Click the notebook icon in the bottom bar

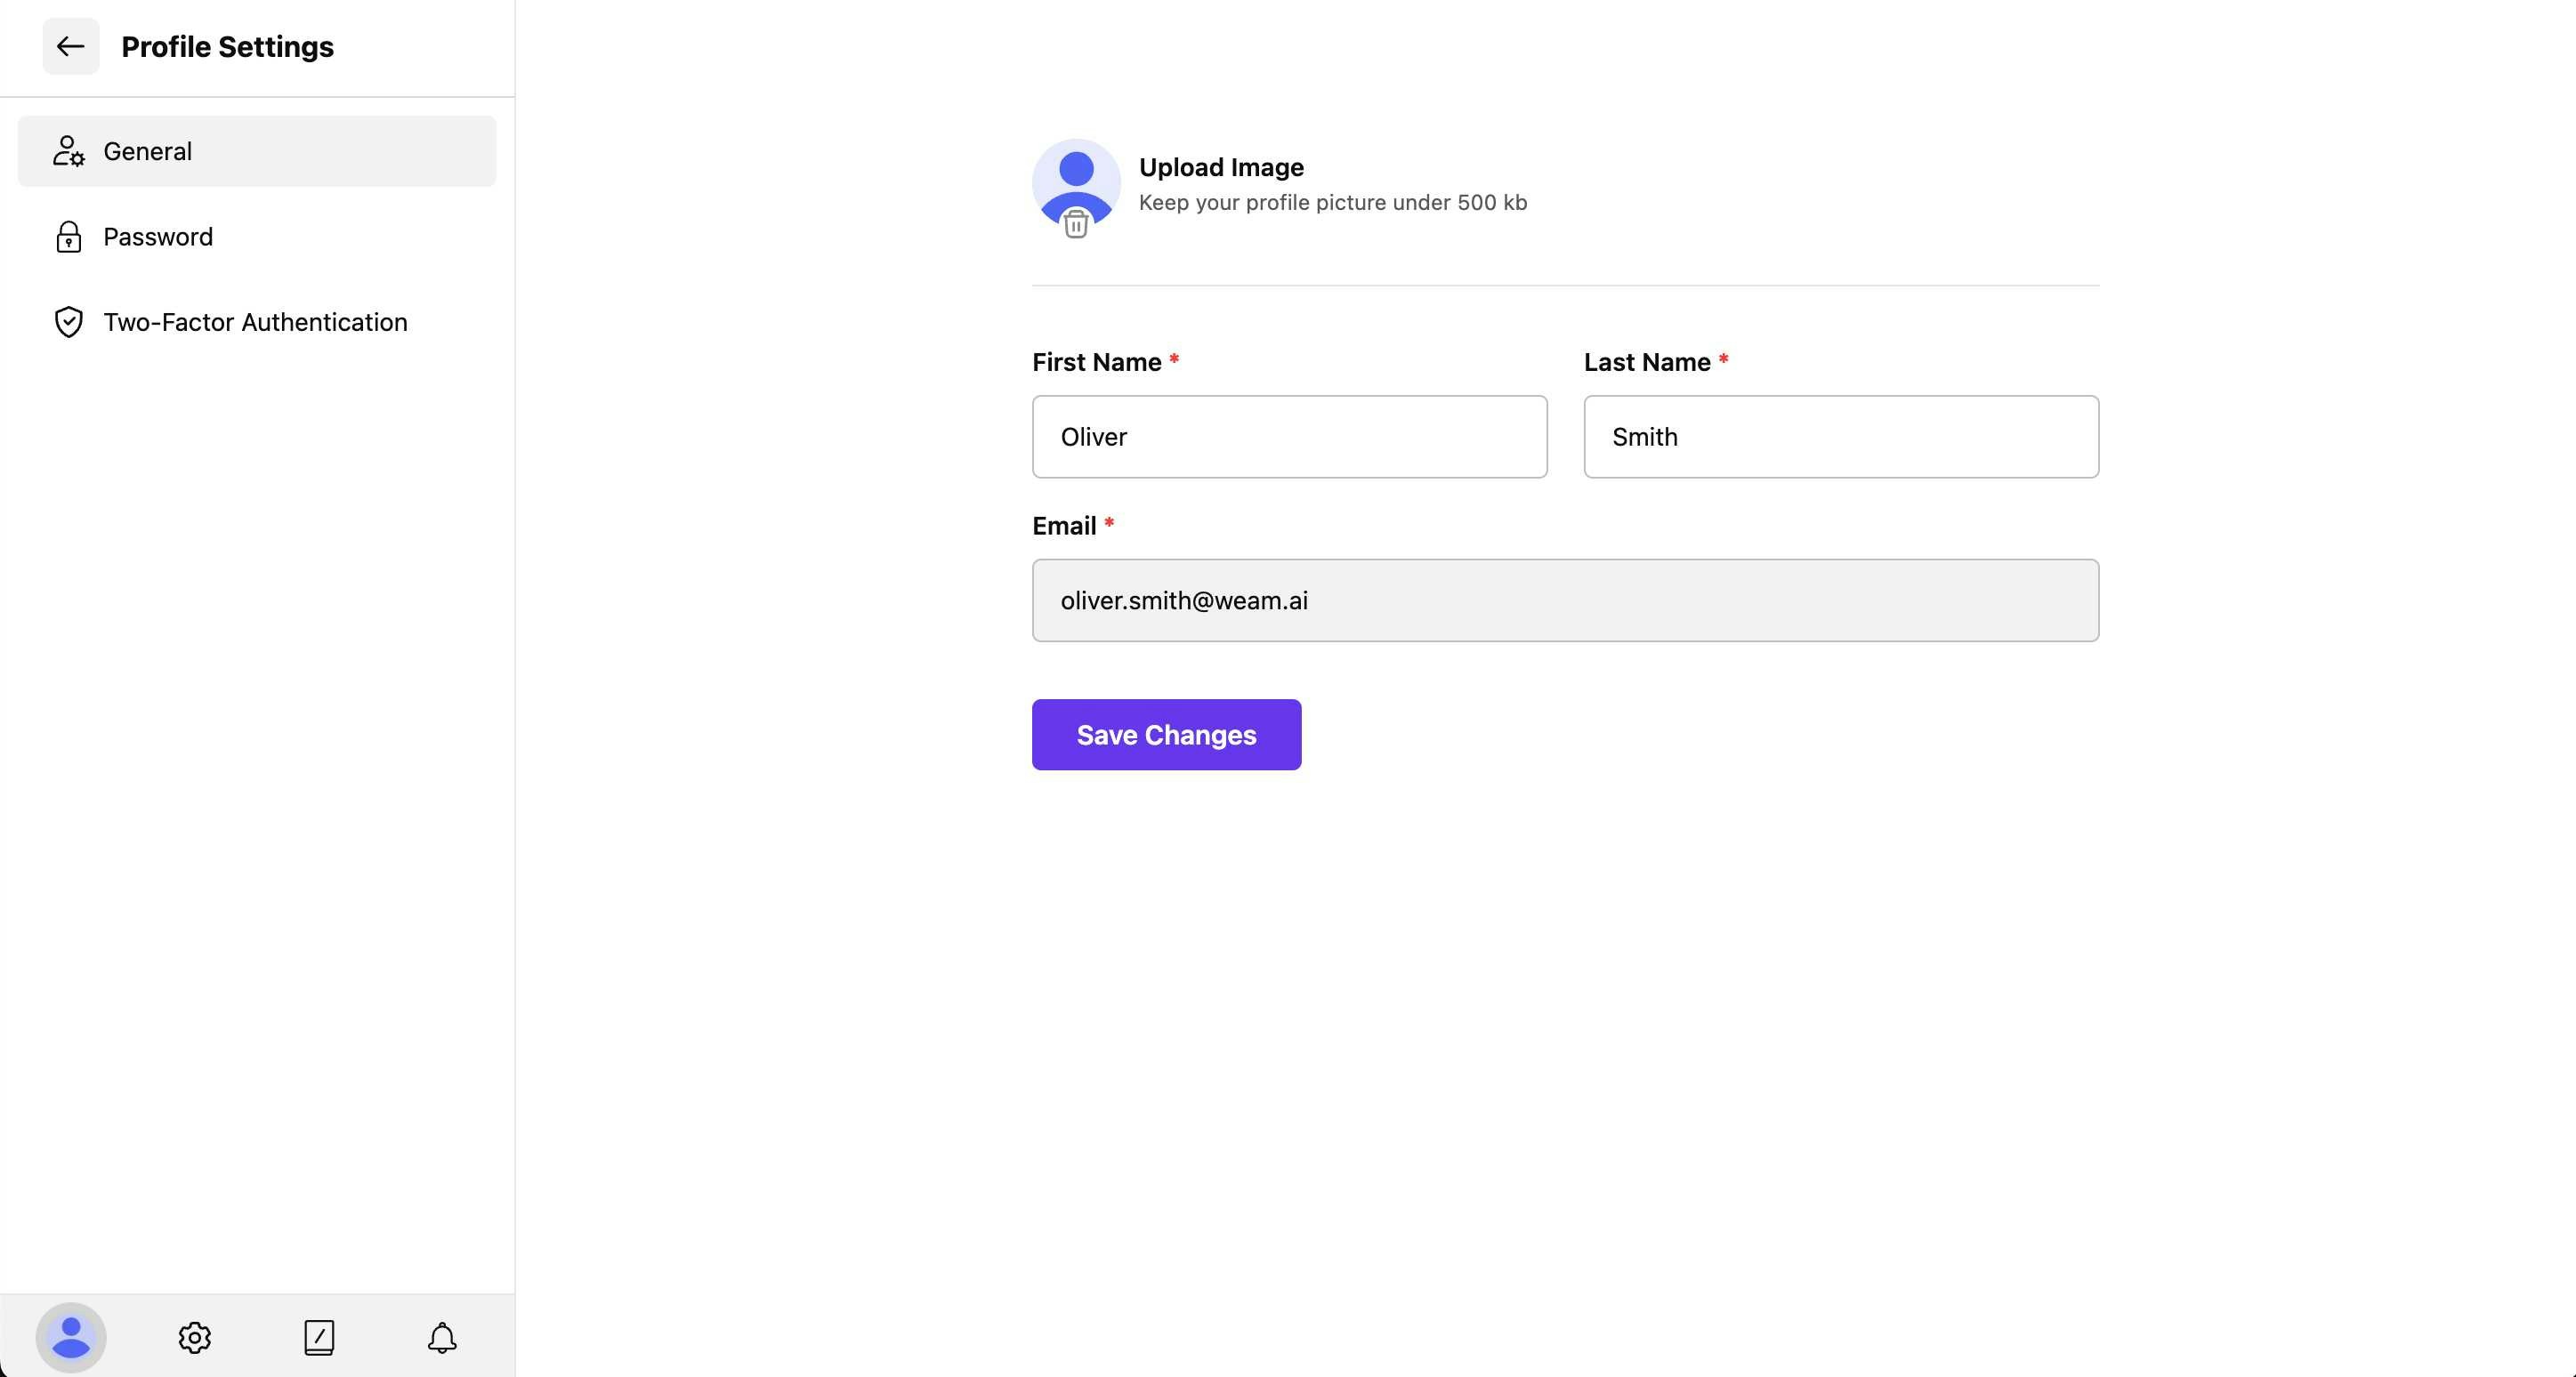click(x=319, y=1337)
